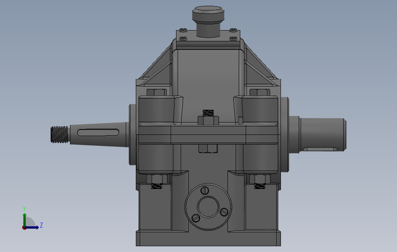Select the lower-right slotted screw on round flange
397x252 pixels.
point(224,212)
